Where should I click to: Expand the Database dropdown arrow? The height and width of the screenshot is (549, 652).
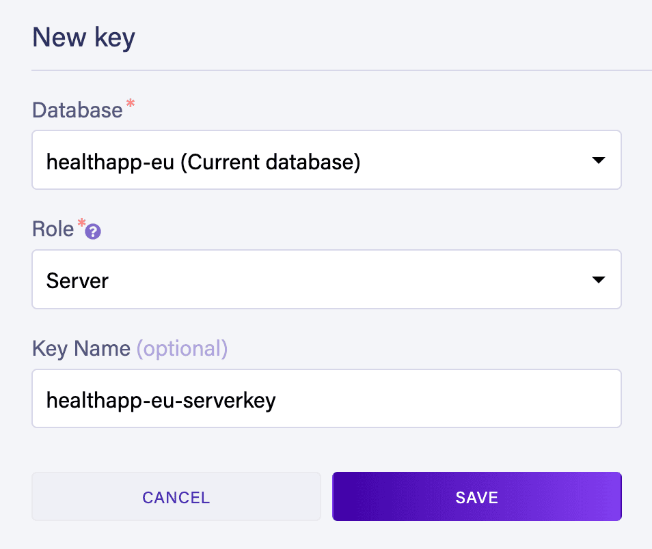click(598, 160)
